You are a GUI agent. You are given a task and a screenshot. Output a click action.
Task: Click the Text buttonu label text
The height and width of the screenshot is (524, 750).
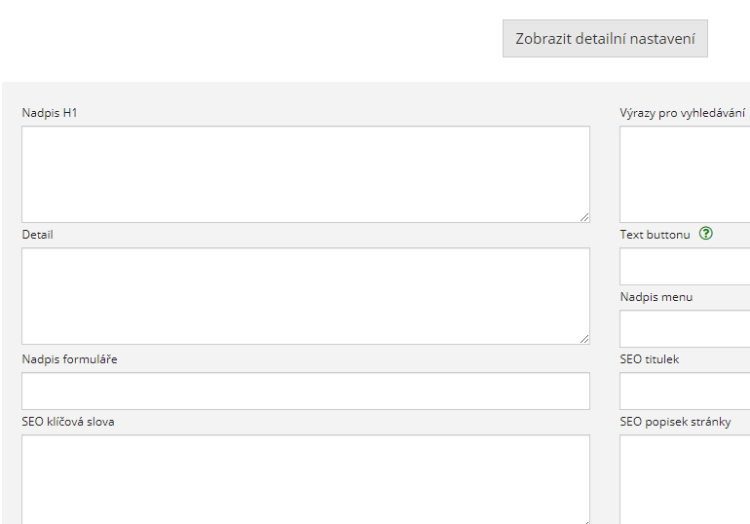(x=655, y=235)
